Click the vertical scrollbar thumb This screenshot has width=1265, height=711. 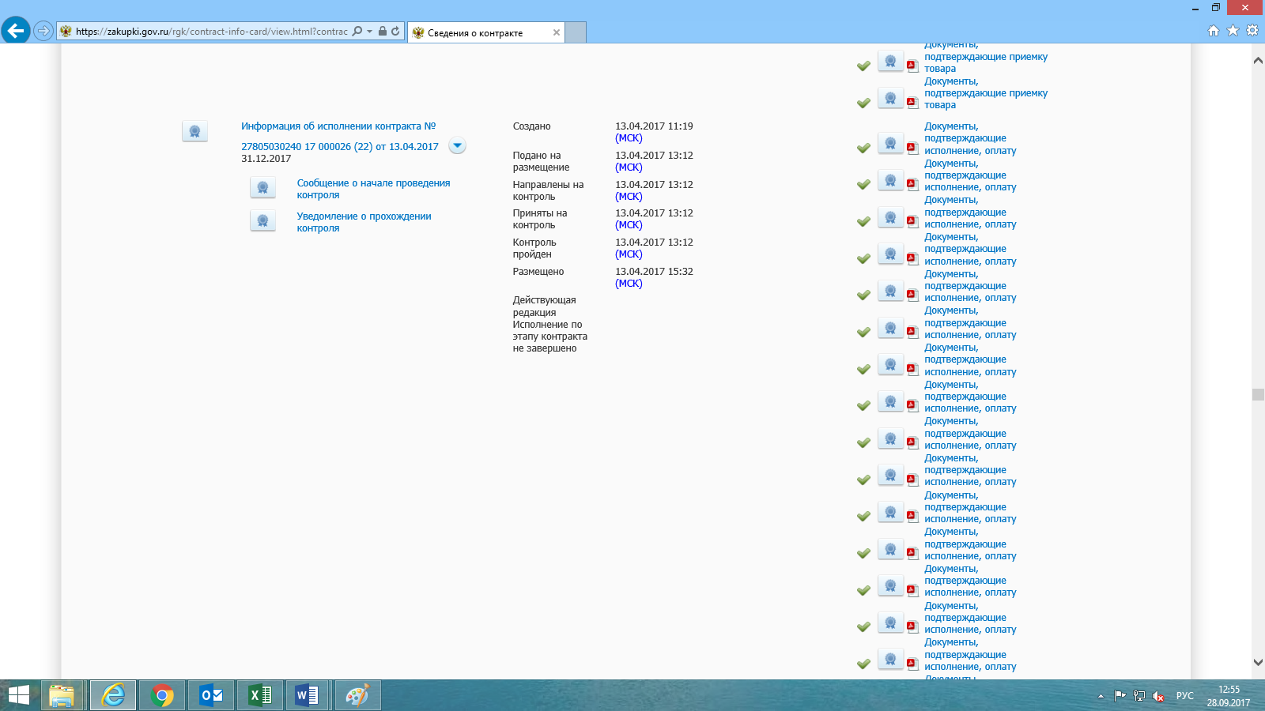tap(1258, 394)
